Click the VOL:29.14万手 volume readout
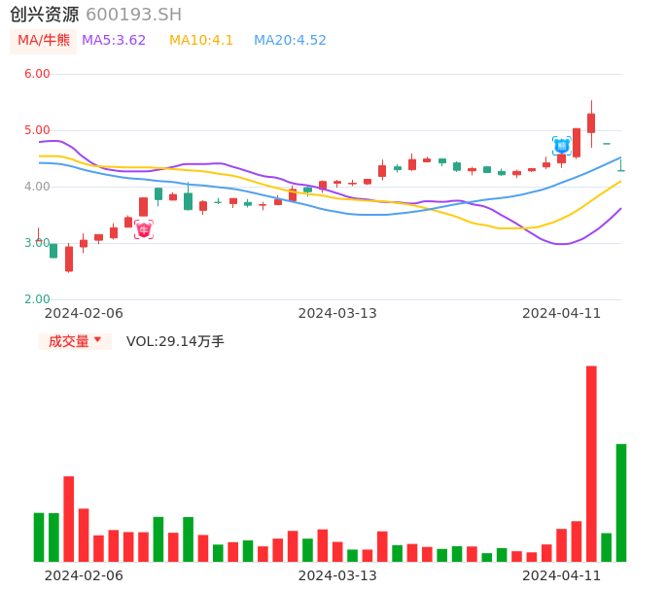667x589 pixels. point(175,341)
